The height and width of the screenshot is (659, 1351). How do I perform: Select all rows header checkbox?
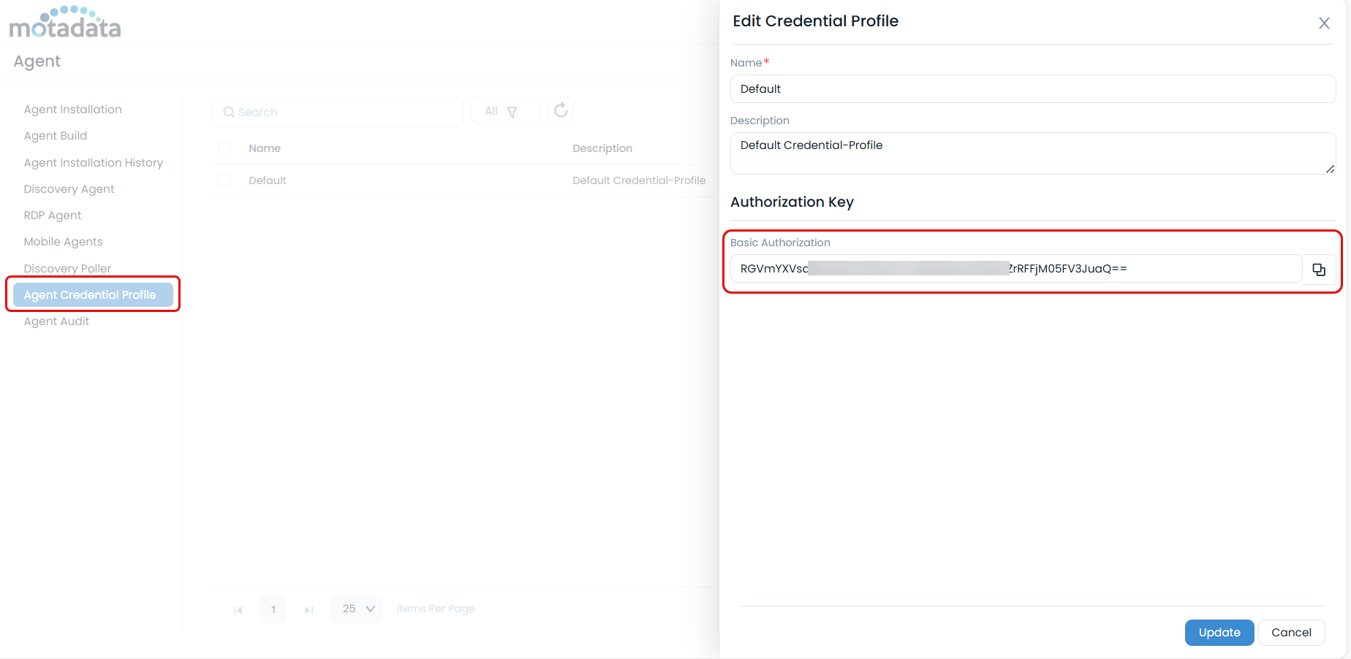[x=224, y=149]
